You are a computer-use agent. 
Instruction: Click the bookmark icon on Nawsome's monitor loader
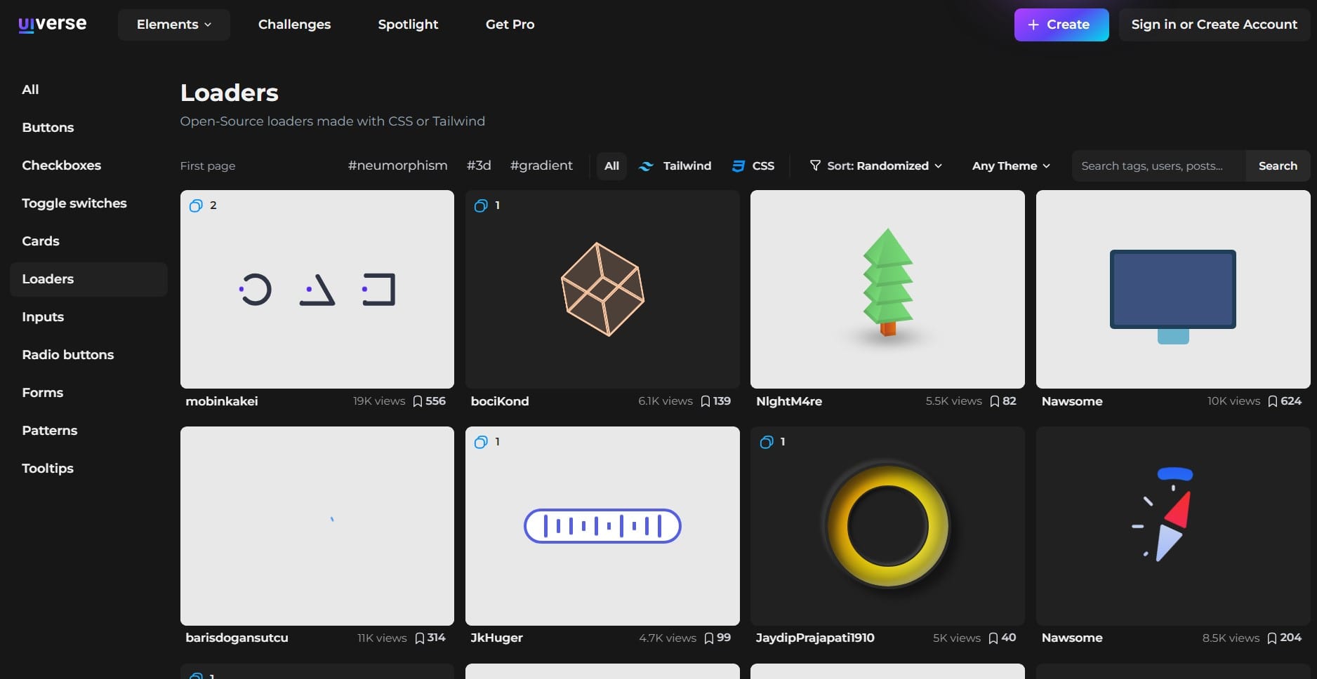1273,401
